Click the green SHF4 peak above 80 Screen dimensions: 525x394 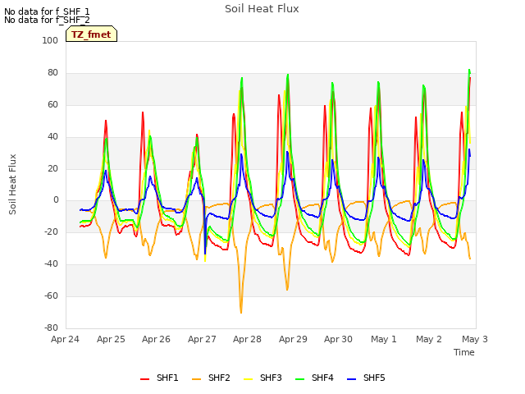(x=469, y=71)
